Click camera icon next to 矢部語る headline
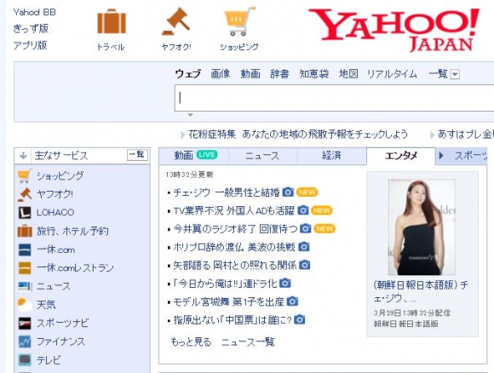Screen dimensions: 494x373 (305, 265)
